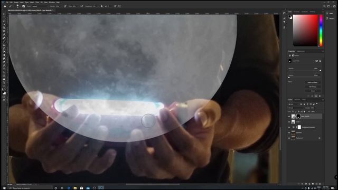
Task: Add layer style fx icon
Action: tap(302, 184)
